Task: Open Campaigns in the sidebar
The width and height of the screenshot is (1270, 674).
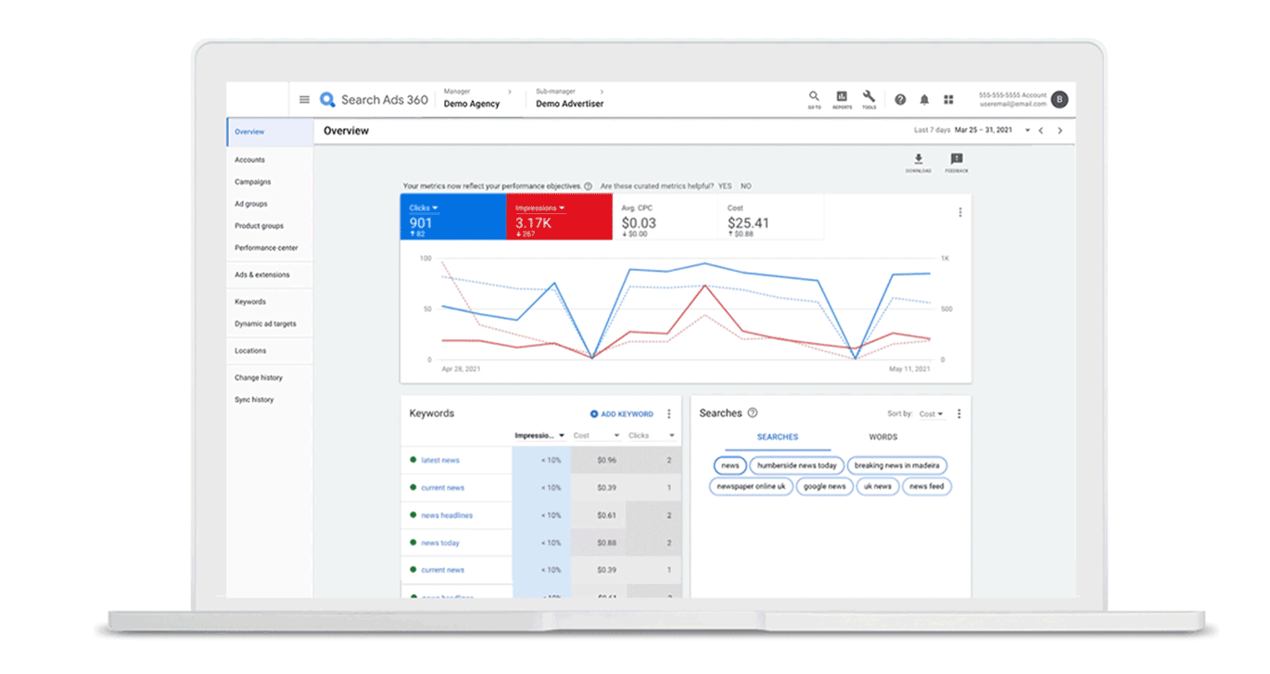Action: pyautogui.click(x=253, y=182)
